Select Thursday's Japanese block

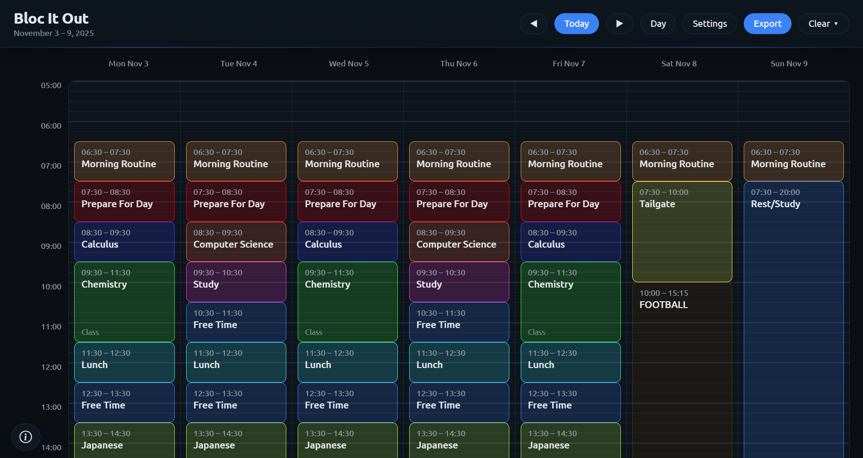coord(459,441)
